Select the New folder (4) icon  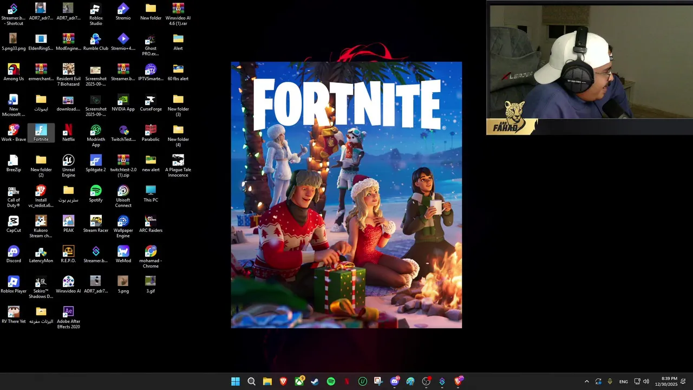[178, 135]
